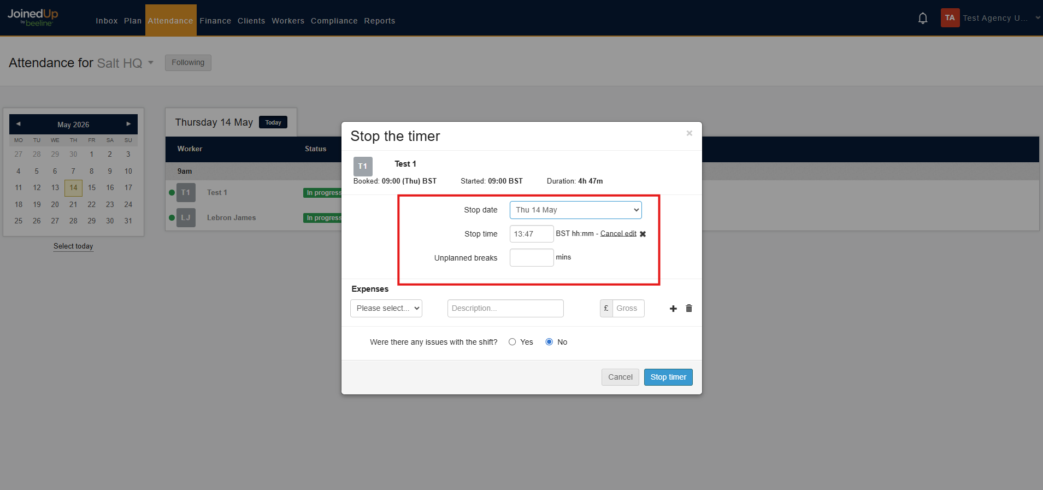1043x490 pixels.
Task: Click the May 2026 calendar title
Action: click(73, 125)
